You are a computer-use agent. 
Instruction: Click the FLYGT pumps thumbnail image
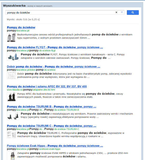[x=13, y=57]
